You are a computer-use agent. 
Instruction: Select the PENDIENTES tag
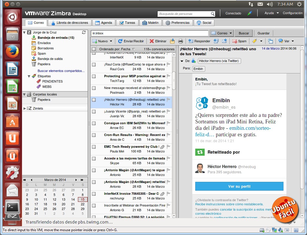coord(52,81)
